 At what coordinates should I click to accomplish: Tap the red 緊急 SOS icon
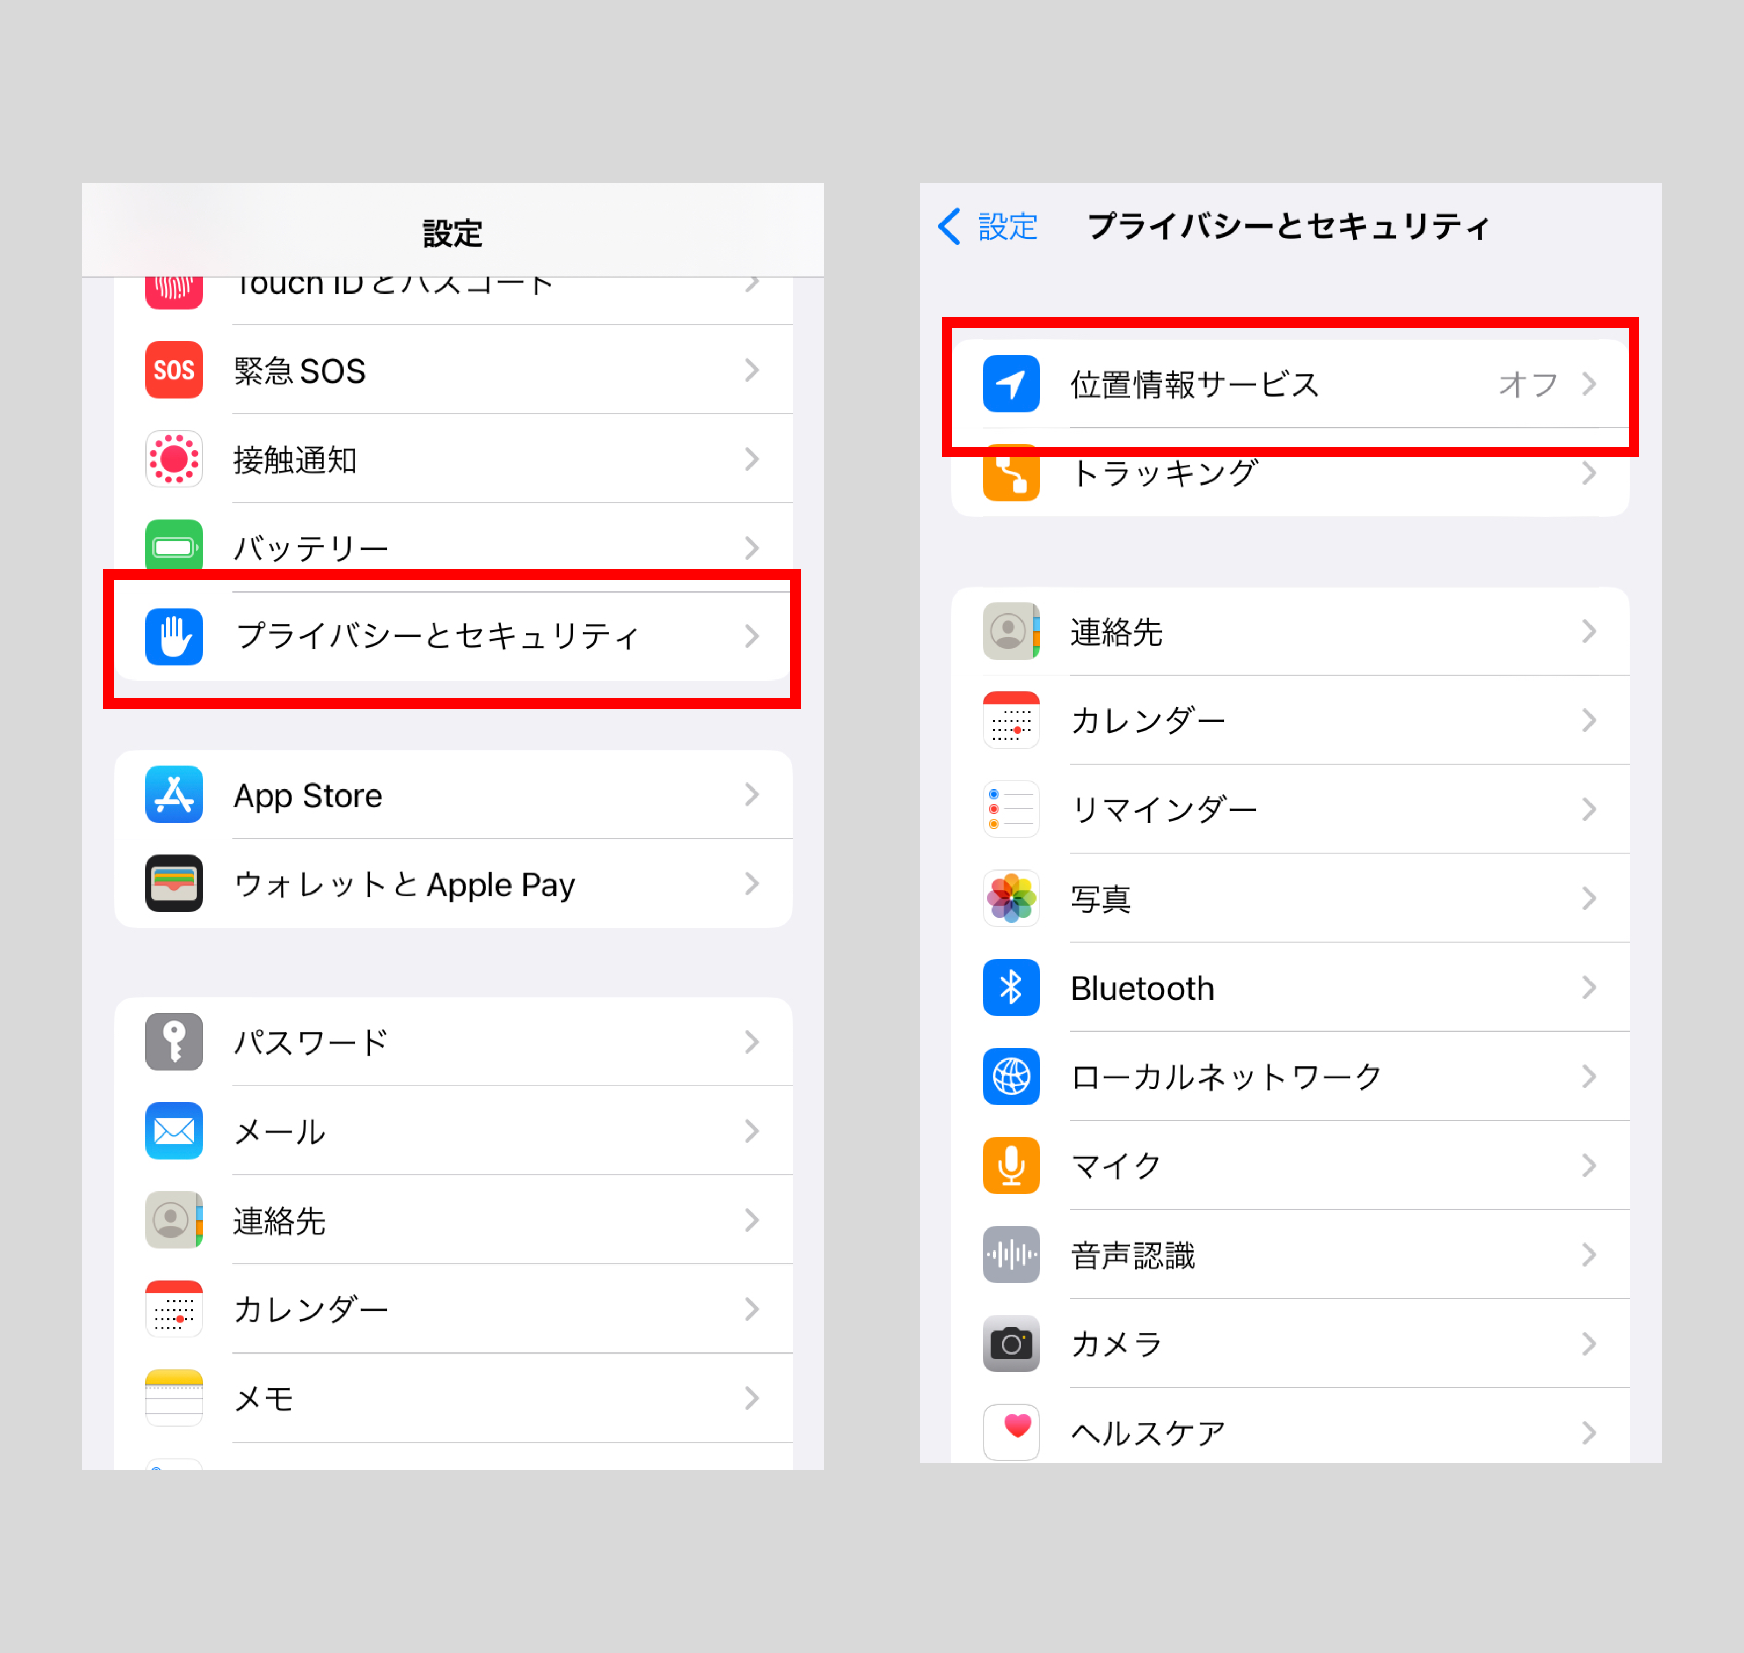(x=173, y=370)
